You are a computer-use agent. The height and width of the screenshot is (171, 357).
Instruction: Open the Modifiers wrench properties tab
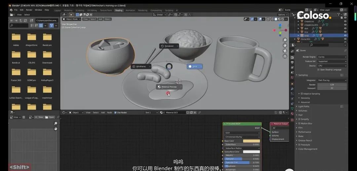[x=292, y=89]
